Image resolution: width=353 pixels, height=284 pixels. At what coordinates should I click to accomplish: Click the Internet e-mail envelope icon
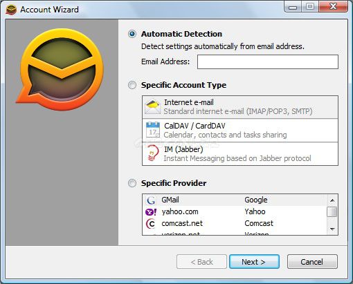[152, 107]
